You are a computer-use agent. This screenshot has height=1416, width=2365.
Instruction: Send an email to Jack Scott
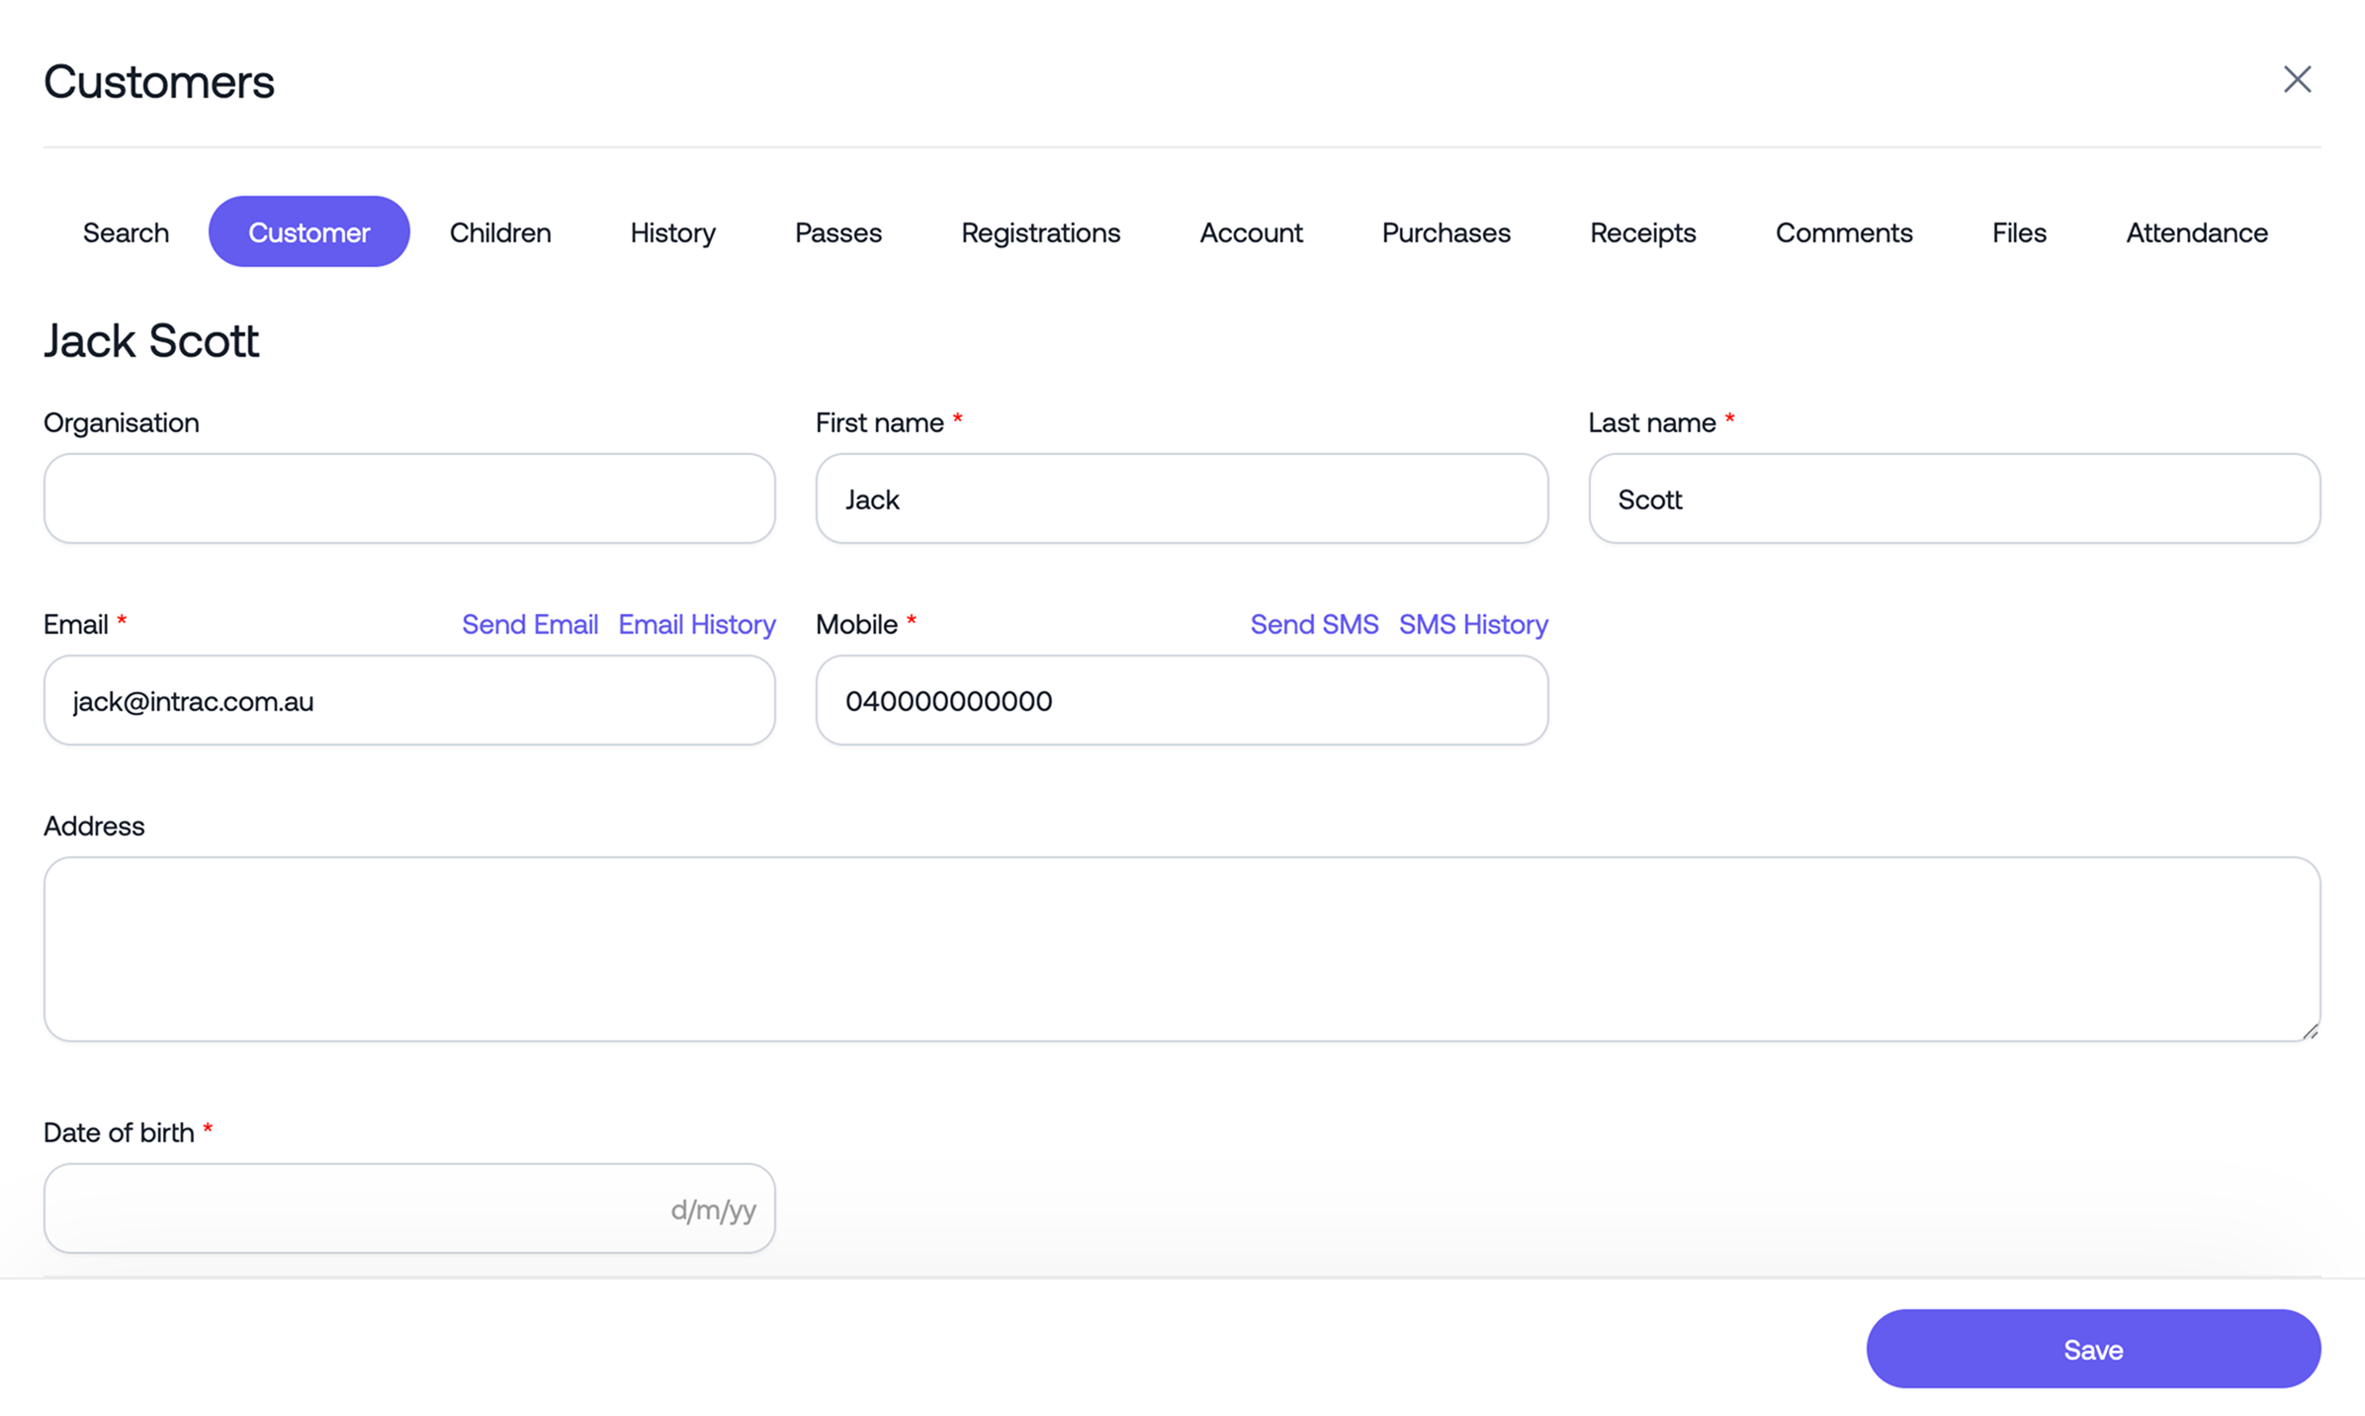tap(530, 624)
